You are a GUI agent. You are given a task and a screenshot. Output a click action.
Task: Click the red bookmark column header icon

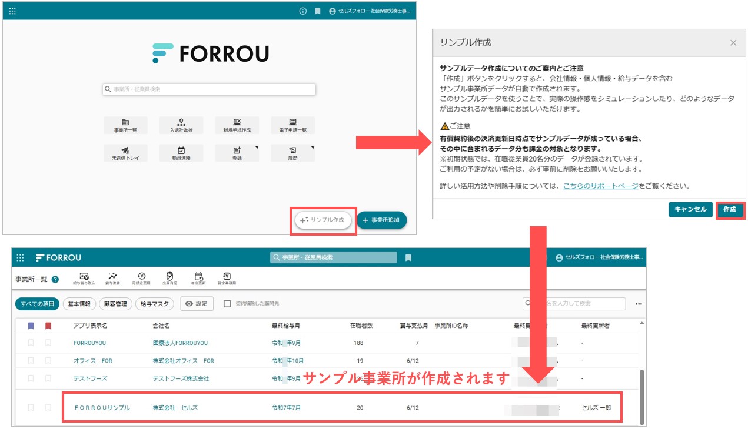[x=48, y=326]
